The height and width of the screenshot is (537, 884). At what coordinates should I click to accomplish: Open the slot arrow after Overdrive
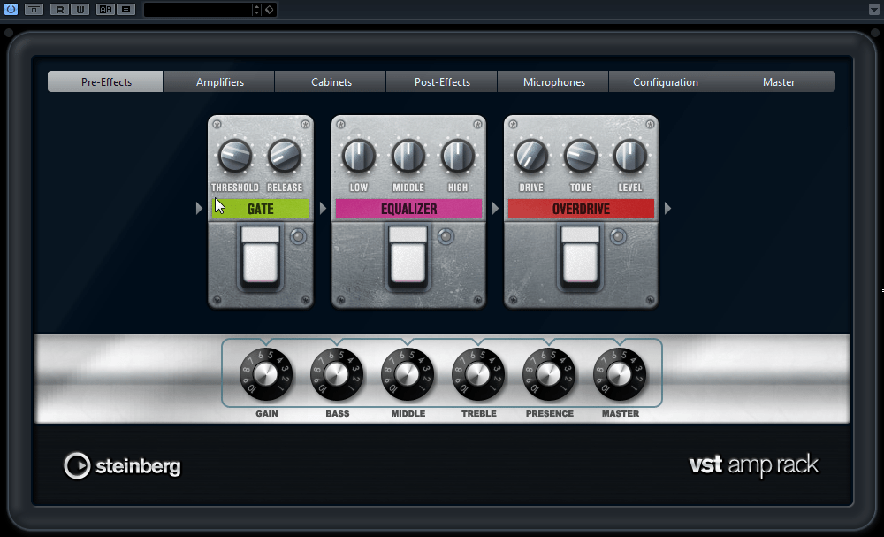pyautogui.click(x=667, y=208)
